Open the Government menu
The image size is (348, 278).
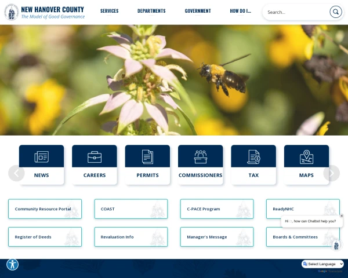[198, 11]
